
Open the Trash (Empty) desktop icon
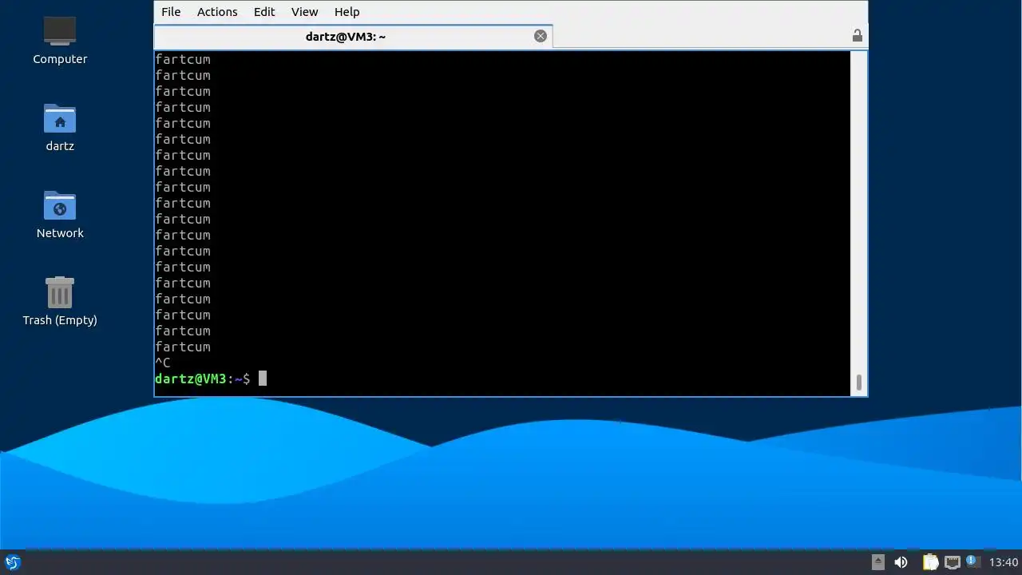click(60, 301)
